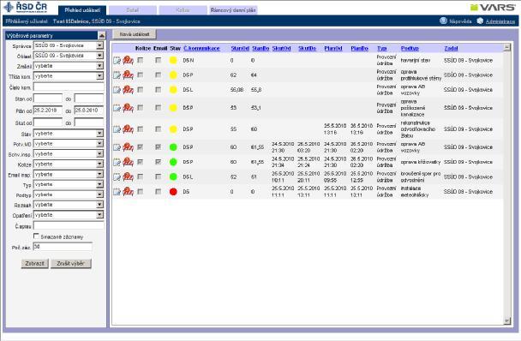
Task: Open PDF for instalace meteohlásky row
Action: (x=129, y=191)
